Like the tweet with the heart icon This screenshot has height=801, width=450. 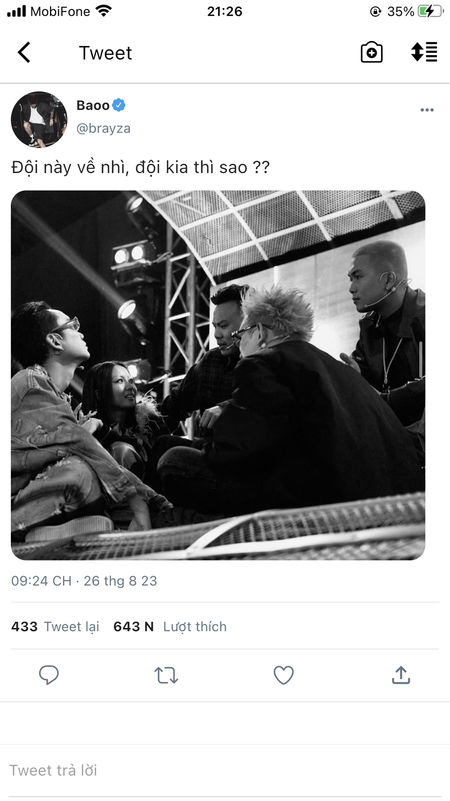pyautogui.click(x=284, y=675)
